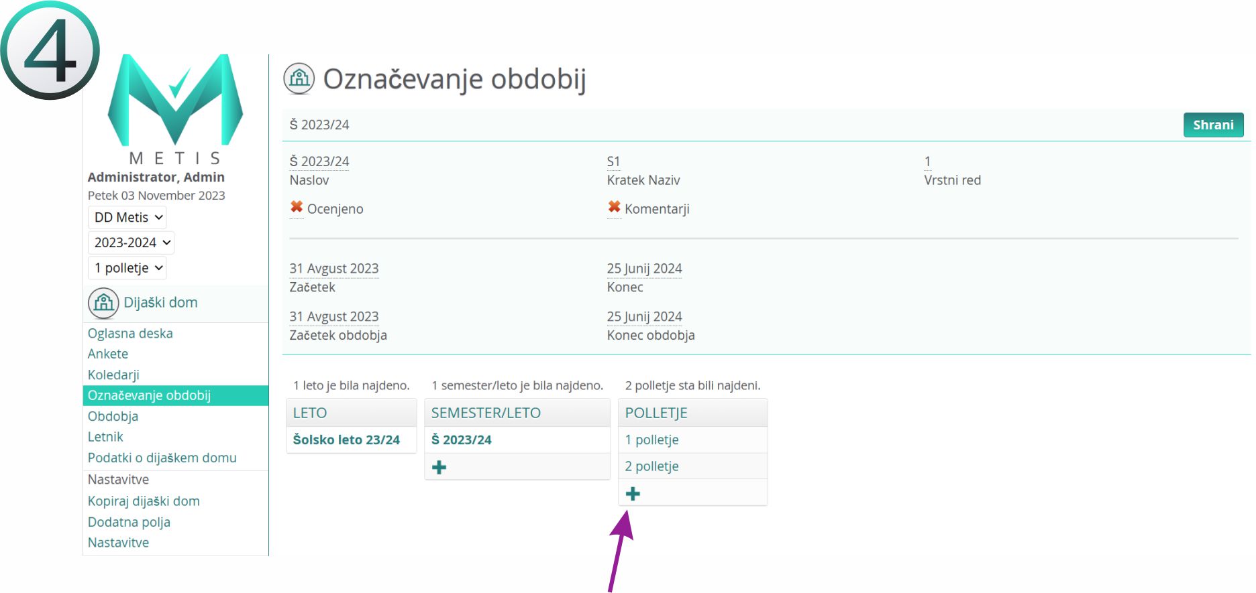Expand the 1 polletje period dropdown
The height and width of the screenshot is (593, 1256).
coord(127,268)
